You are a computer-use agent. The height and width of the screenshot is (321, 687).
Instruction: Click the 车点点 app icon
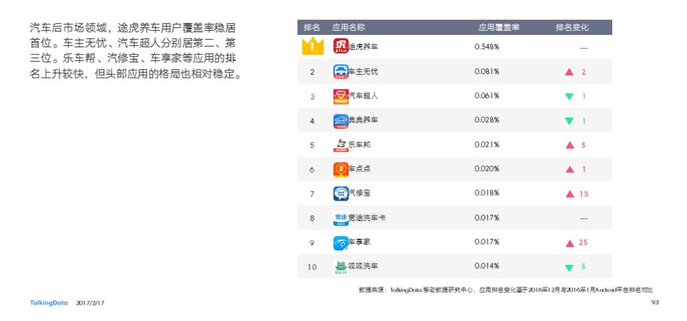(x=340, y=170)
